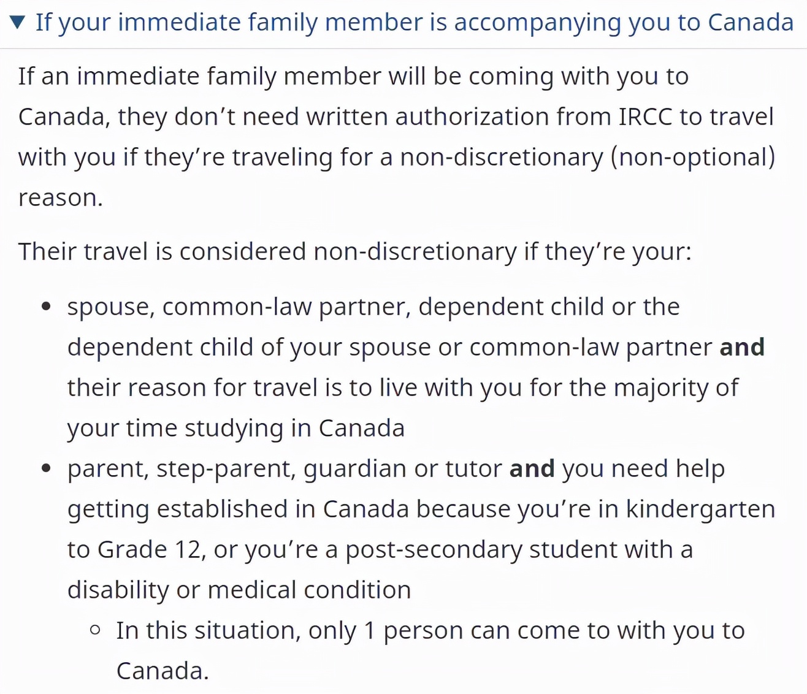Viewport: 807px width, 694px height.
Task: Click the solid bullet before 'spouse, common-law partner'
Action: 46,307
